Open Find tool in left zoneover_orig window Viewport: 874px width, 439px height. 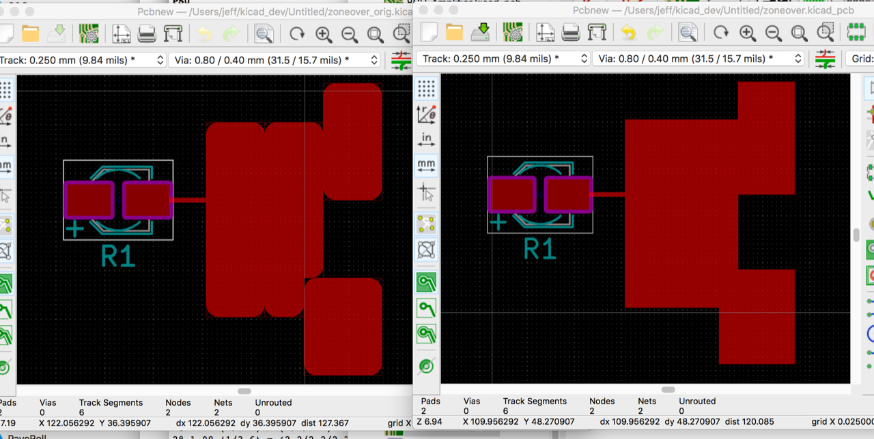click(264, 33)
